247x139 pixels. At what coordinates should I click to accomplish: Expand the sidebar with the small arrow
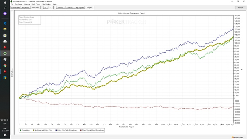12,12
